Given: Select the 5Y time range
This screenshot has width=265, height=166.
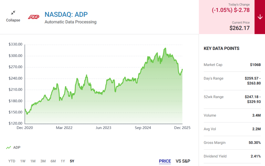Looking at the screenshot, I should click(x=72, y=161).
